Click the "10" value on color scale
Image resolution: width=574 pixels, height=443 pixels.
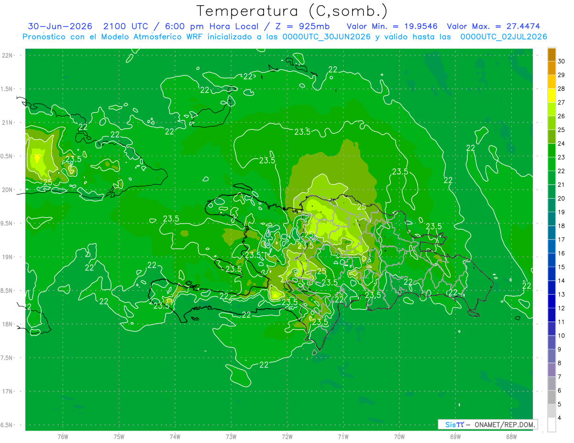tap(562, 335)
